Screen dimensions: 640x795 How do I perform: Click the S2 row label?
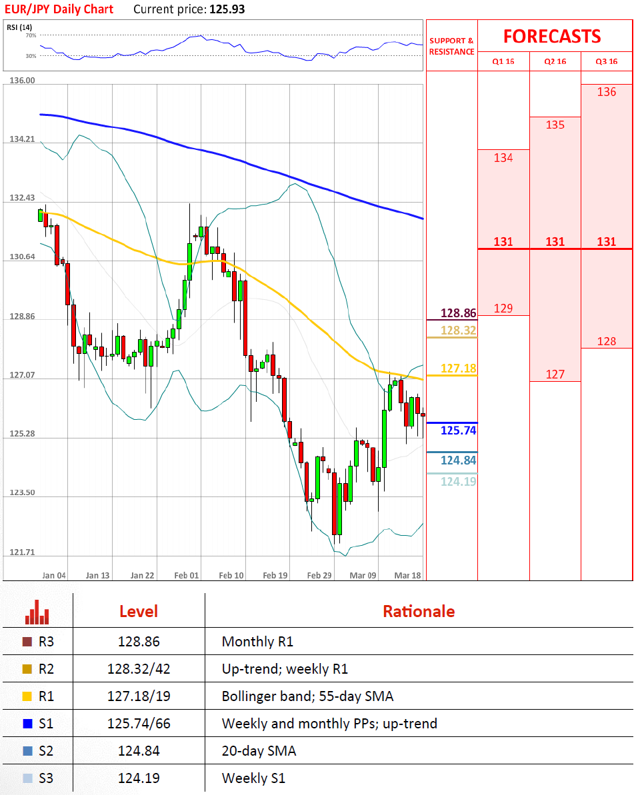click(46, 752)
